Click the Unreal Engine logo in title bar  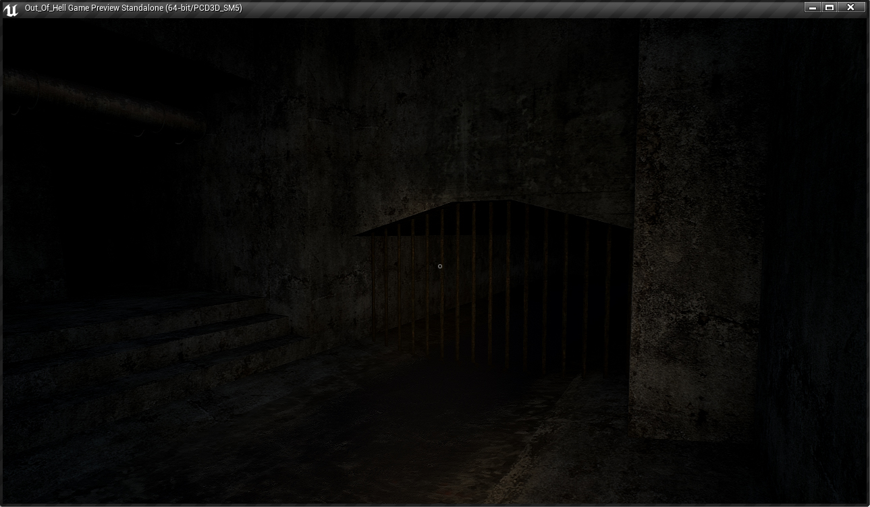[11, 9]
